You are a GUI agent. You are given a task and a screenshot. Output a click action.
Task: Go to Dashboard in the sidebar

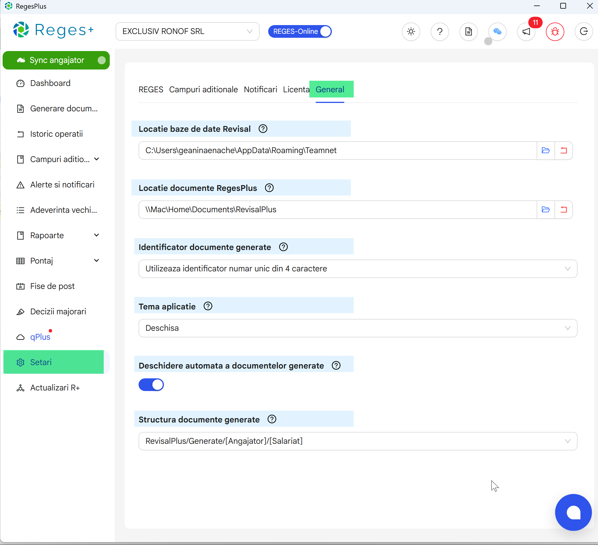tap(50, 83)
